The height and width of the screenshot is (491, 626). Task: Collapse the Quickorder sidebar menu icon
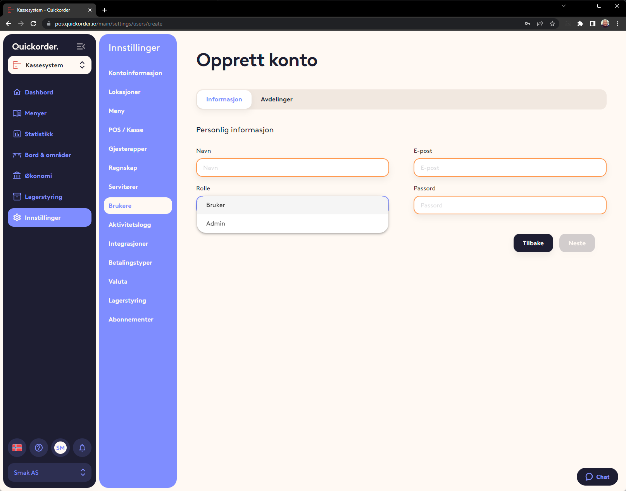(81, 46)
